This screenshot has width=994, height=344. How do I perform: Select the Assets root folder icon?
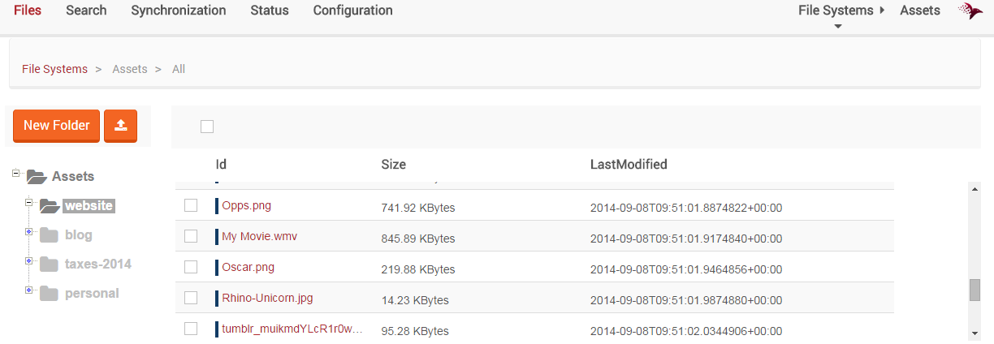click(x=36, y=176)
